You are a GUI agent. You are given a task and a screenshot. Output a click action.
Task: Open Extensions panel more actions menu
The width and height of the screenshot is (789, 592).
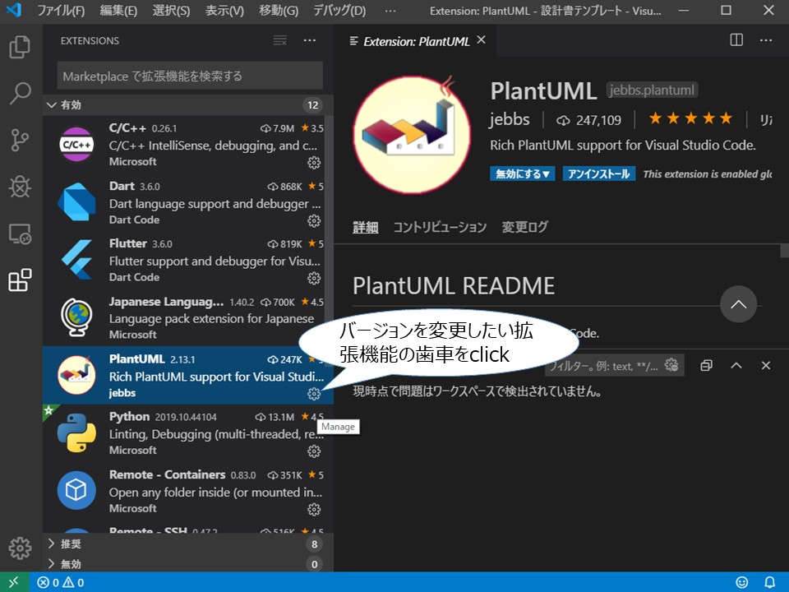(310, 40)
